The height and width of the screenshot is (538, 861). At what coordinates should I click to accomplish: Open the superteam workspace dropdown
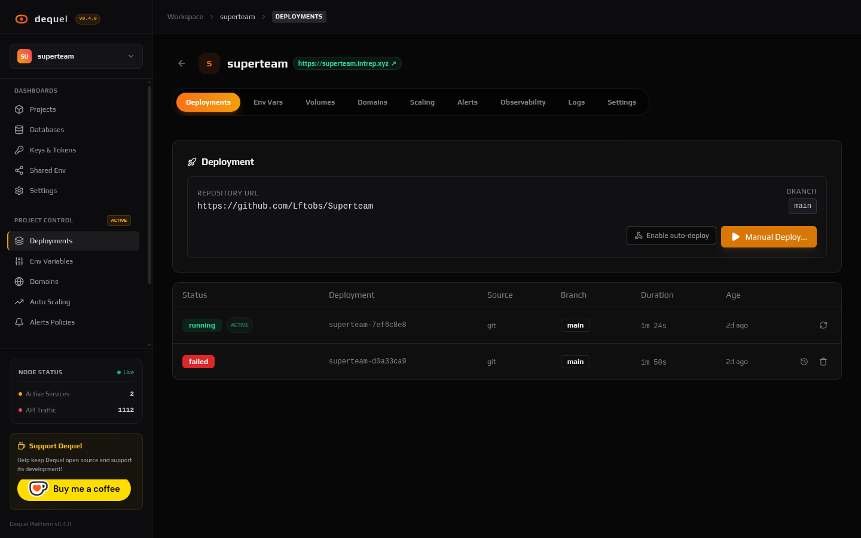click(76, 56)
